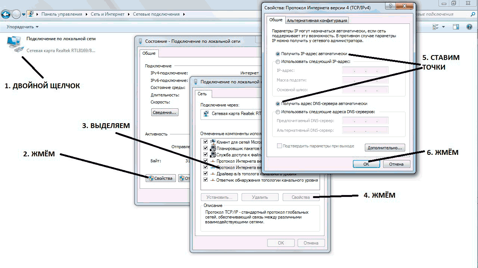
Task: Click Сведения button in status window
Action: click(165, 112)
